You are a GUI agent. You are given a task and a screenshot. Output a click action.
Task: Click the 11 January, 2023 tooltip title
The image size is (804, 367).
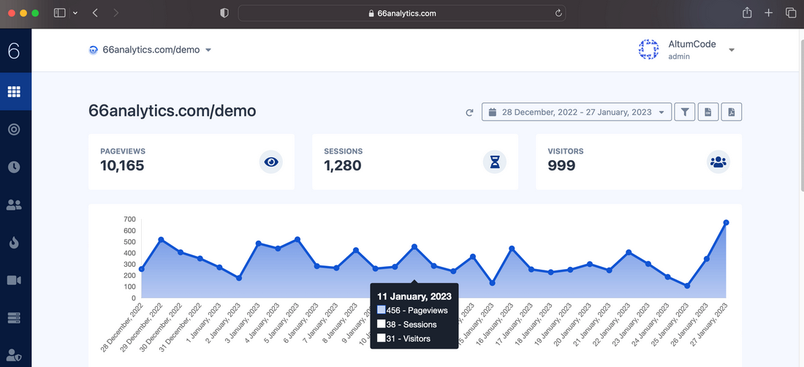[414, 296]
